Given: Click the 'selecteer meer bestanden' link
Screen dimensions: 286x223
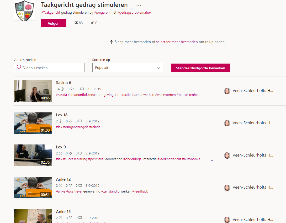Looking at the screenshot, I should [x=177, y=42].
